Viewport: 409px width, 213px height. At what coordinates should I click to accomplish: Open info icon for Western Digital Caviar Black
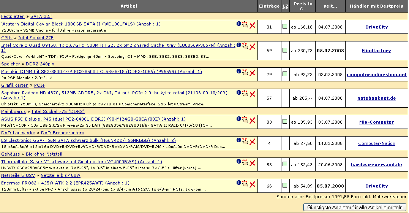tap(238, 24)
